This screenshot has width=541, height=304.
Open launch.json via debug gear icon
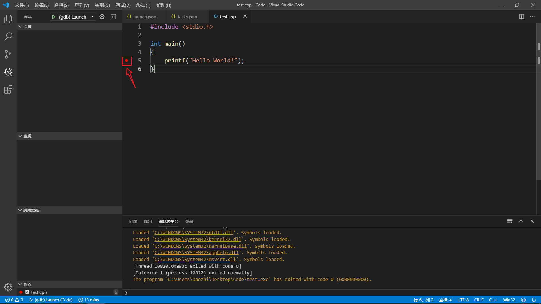click(x=102, y=17)
